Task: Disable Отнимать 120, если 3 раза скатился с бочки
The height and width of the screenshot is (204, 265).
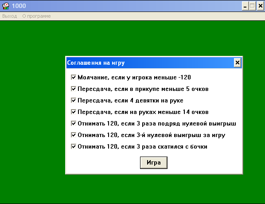Action: pyautogui.click(x=74, y=146)
